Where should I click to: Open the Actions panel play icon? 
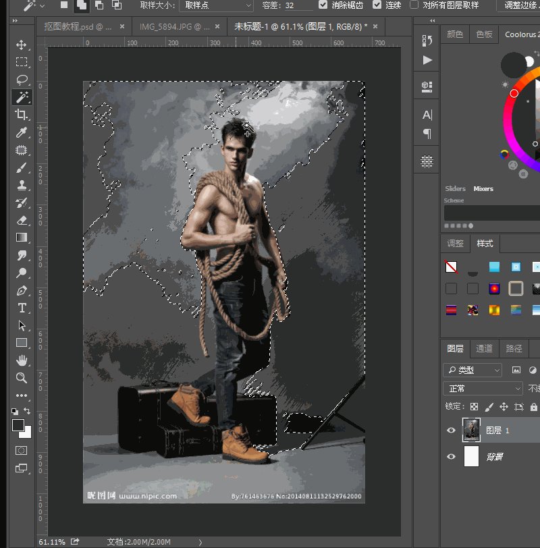point(427,61)
